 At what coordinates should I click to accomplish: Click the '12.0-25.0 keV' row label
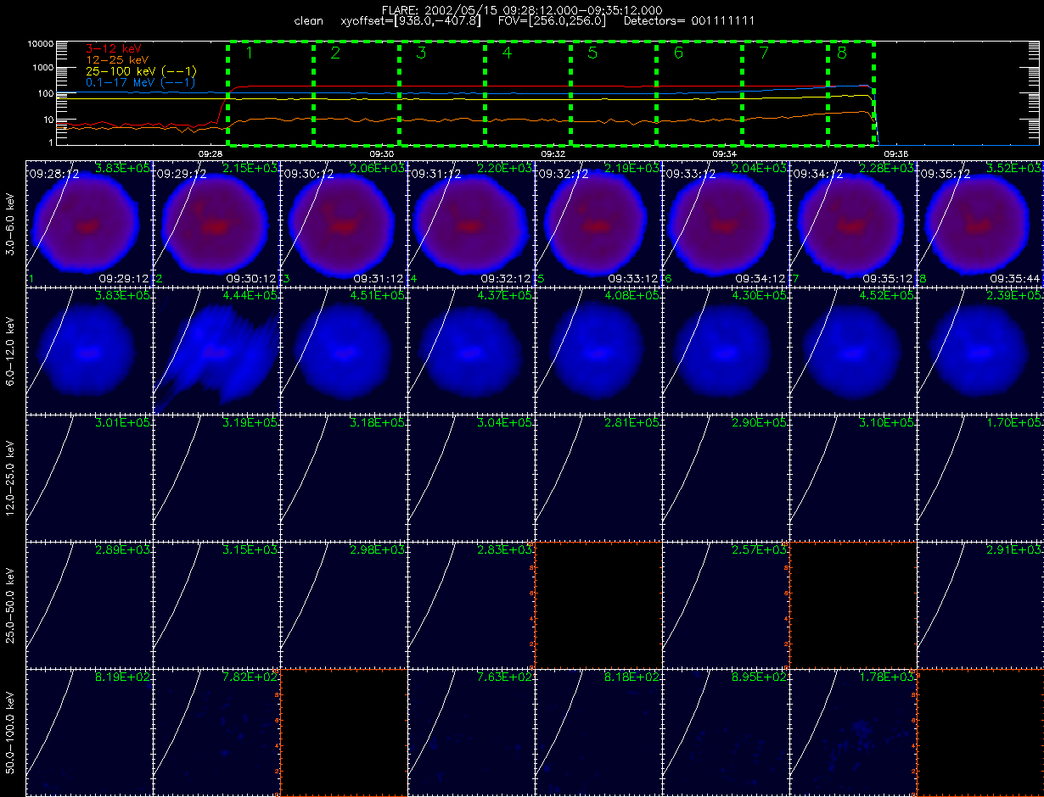pos(9,478)
